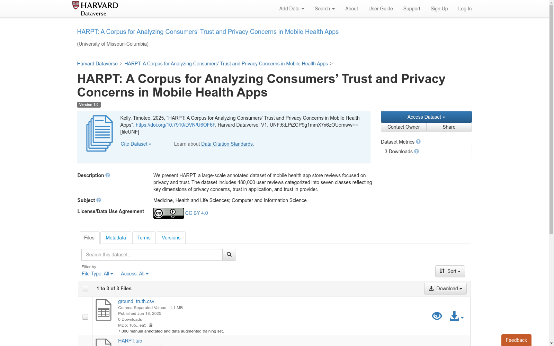This screenshot has width=554, height=346.
Task: Click the 'Comma Separated Values - 1.1 MB' text
Action: [x=150, y=308]
